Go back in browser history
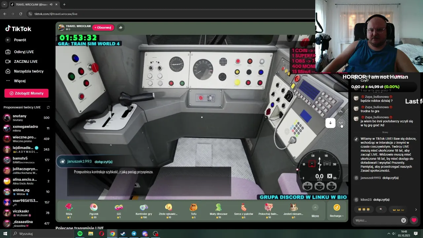The image size is (423, 238). coord(5,14)
